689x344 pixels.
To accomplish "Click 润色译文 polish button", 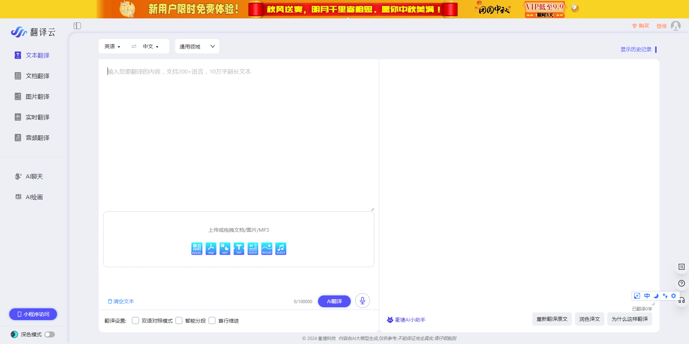I will [590, 319].
